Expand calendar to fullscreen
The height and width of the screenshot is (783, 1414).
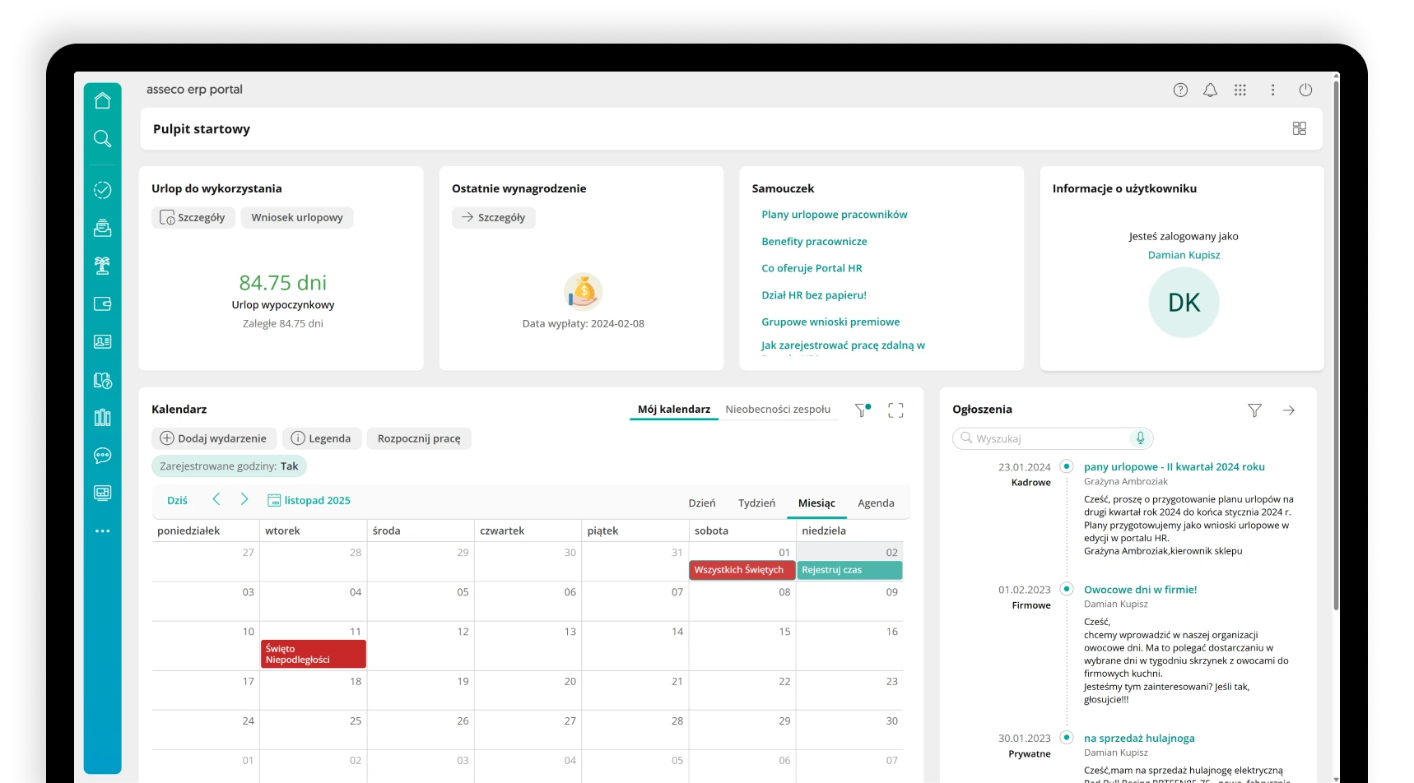click(895, 410)
